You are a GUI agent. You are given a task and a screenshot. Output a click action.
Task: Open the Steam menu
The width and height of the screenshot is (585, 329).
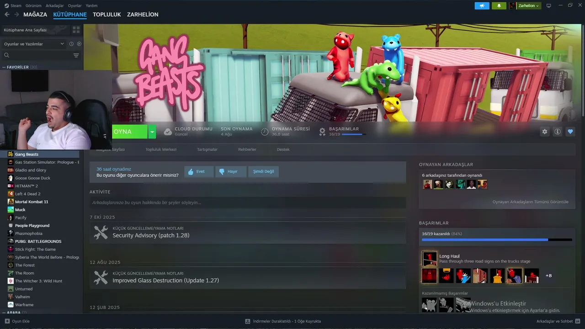pyautogui.click(x=16, y=5)
